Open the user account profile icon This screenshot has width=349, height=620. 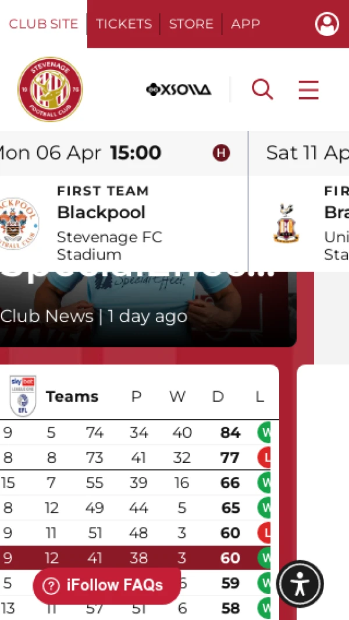tap(327, 24)
